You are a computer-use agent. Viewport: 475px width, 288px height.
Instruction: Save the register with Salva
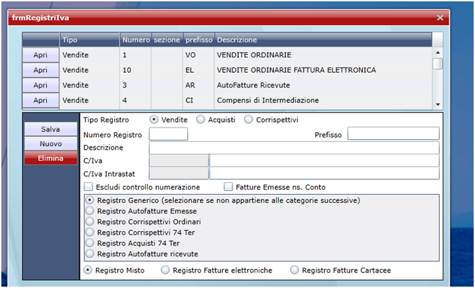(51, 129)
